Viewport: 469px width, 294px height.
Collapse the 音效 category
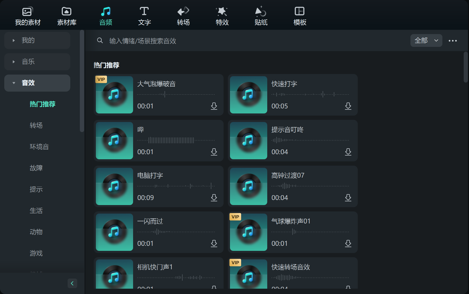coord(37,83)
